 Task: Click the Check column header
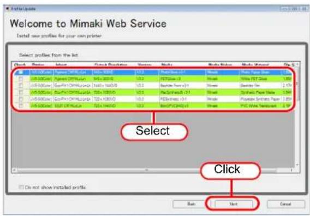click(x=20, y=65)
